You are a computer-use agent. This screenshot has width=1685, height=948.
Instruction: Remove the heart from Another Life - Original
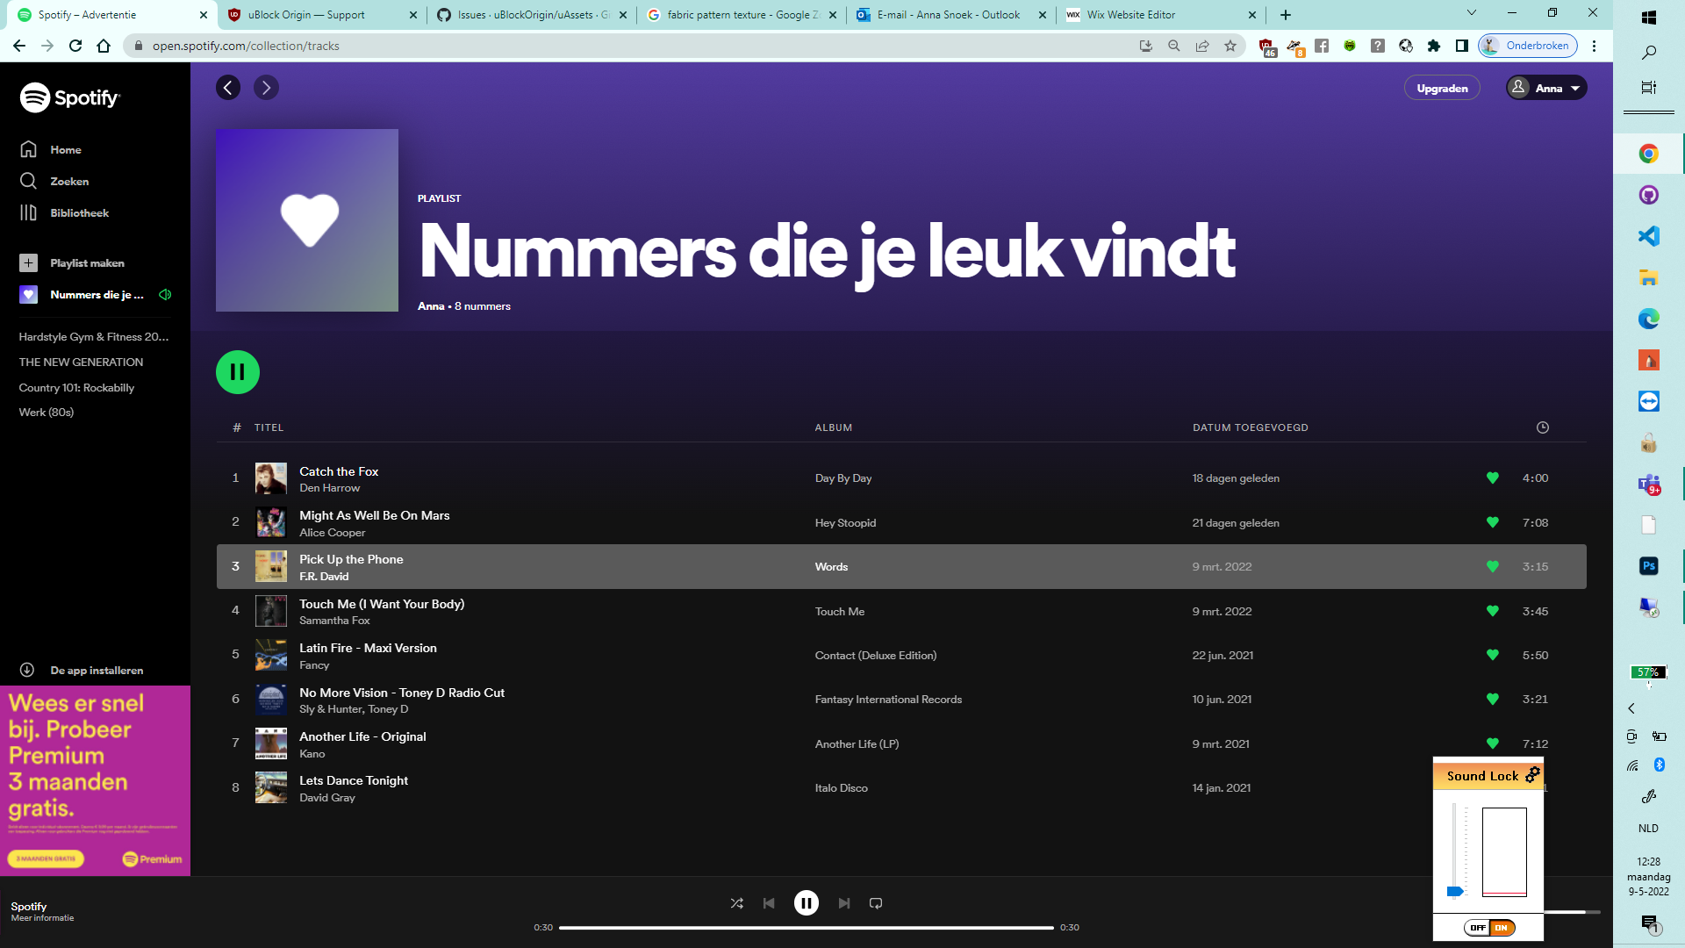[x=1493, y=743]
